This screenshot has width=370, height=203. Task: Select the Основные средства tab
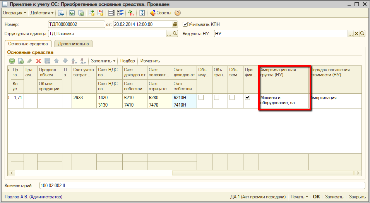pyautogui.click(x=28, y=44)
